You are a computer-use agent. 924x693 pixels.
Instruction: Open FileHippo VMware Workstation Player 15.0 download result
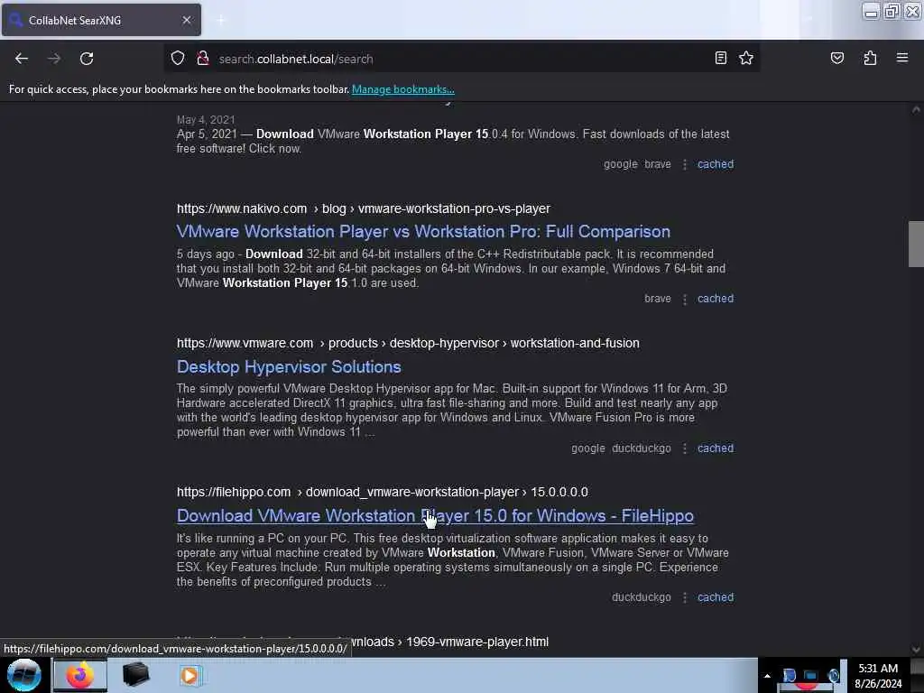435,515
